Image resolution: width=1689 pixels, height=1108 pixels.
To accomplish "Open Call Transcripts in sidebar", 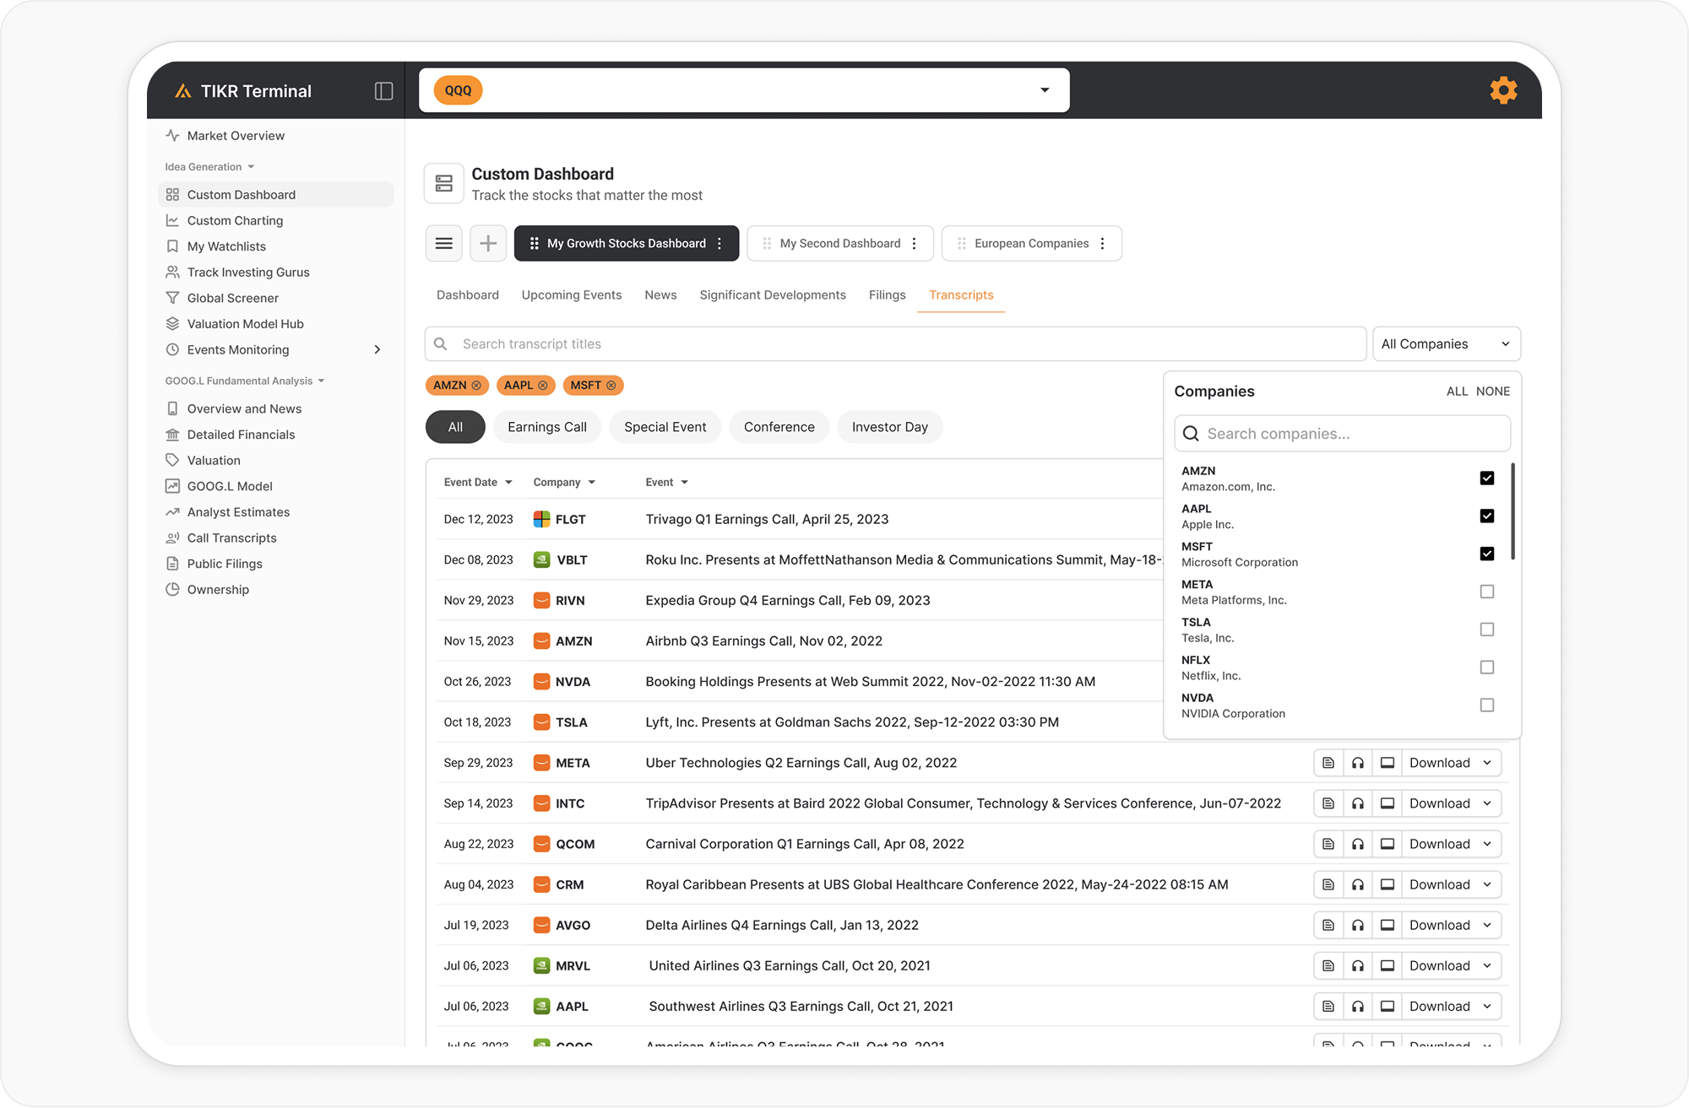I will [231, 538].
